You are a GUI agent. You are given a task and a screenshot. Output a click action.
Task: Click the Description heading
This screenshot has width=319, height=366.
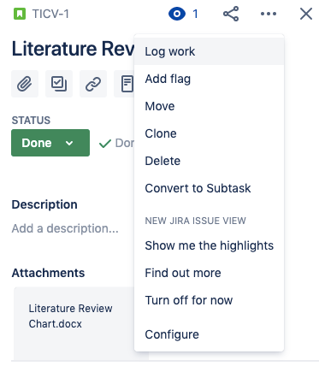click(x=44, y=204)
